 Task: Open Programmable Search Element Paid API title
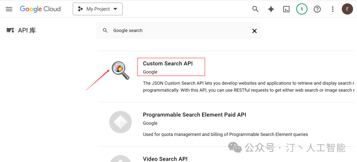coord(194,115)
